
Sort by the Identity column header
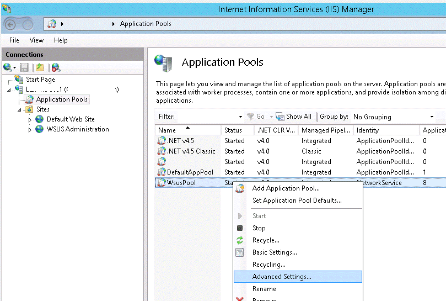[386, 130]
